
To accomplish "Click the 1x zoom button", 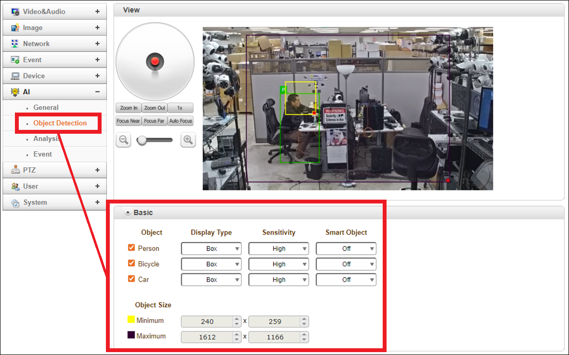I will pos(180,108).
